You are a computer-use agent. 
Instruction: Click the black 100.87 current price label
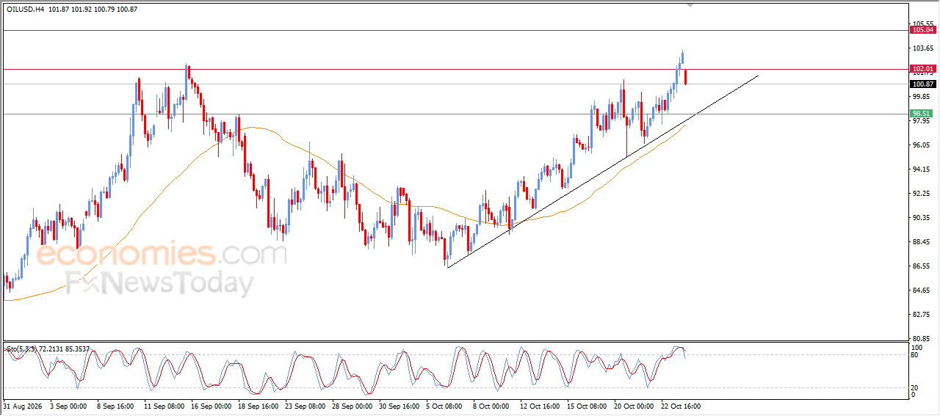922,84
